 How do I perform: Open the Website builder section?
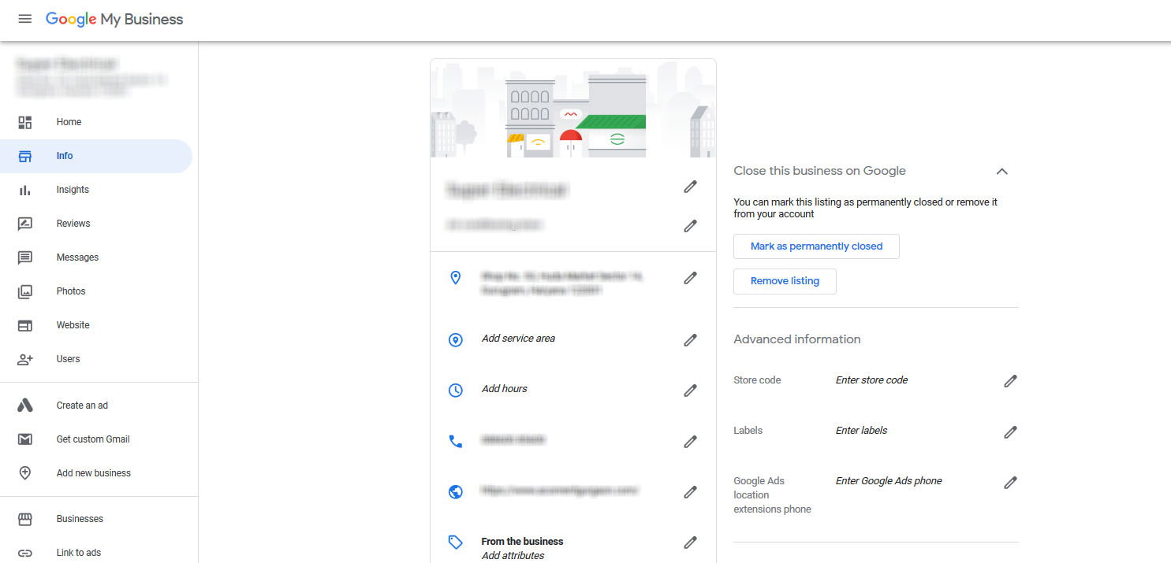tap(73, 324)
